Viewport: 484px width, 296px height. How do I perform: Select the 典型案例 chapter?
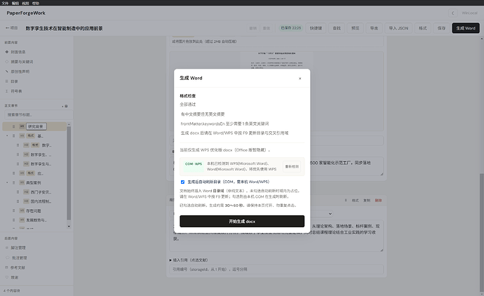pyautogui.click(x=34, y=183)
